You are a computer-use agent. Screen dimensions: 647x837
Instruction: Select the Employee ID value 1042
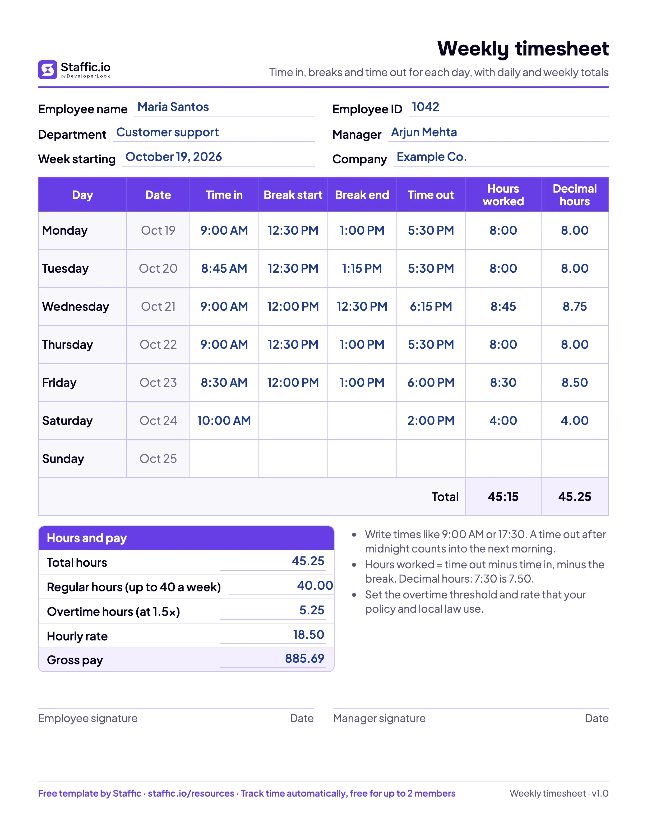coord(425,107)
